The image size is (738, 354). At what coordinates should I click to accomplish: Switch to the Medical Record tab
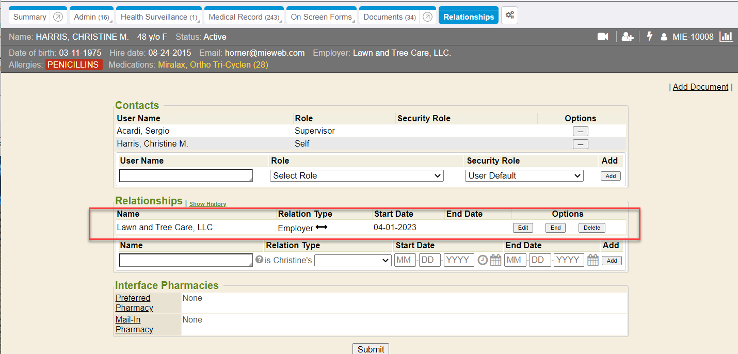click(243, 17)
